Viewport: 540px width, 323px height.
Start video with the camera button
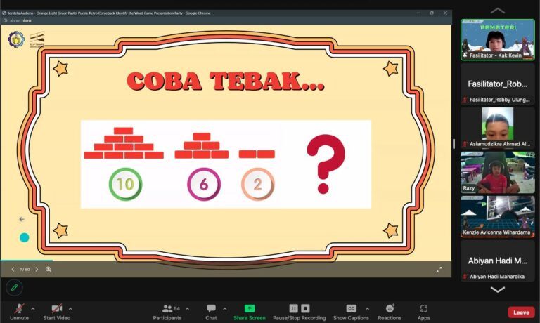pos(56,309)
